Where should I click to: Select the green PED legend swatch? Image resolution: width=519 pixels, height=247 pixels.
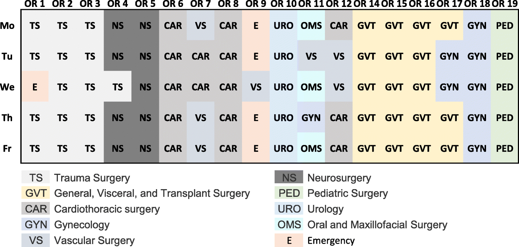289,194
